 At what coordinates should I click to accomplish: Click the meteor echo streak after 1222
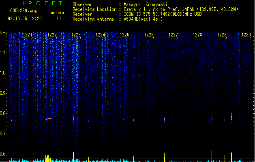pyautogui.click(x=48, y=119)
